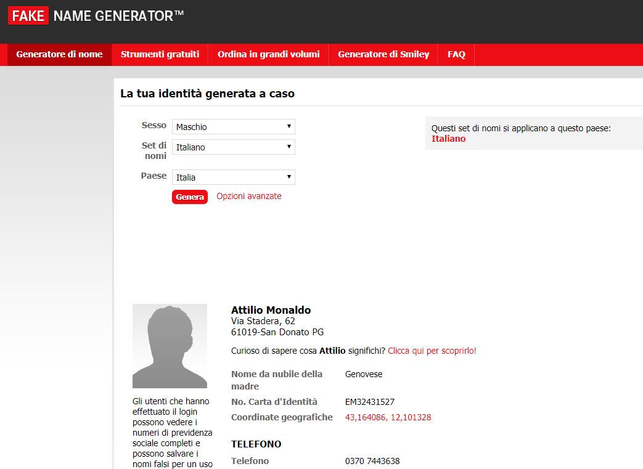
Task: Click the ID card number EM32431527
Action: [x=369, y=402]
